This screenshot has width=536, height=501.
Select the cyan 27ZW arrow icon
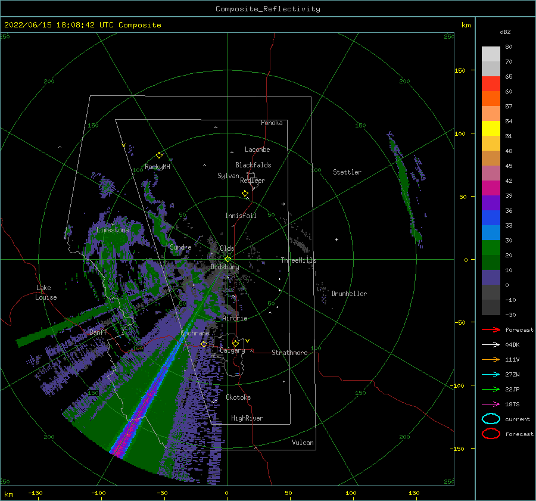[491, 375]
